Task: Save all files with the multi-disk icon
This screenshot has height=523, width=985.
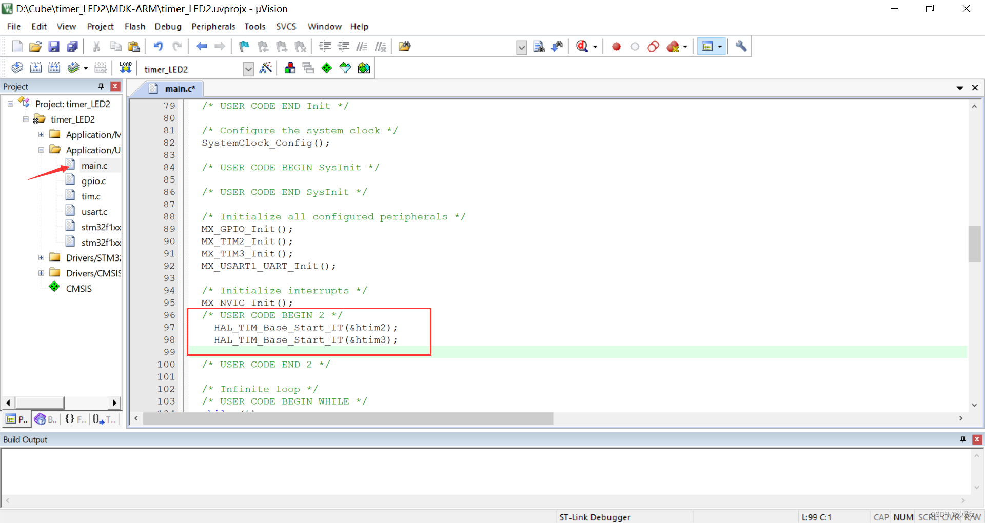Action: pyautogui.click(x=72, y=47)
